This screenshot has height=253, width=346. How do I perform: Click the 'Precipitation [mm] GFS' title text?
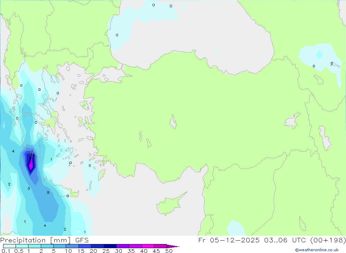pos(44,240)
